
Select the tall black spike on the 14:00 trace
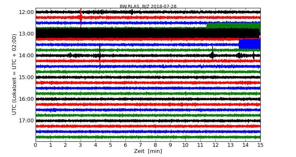100,56
